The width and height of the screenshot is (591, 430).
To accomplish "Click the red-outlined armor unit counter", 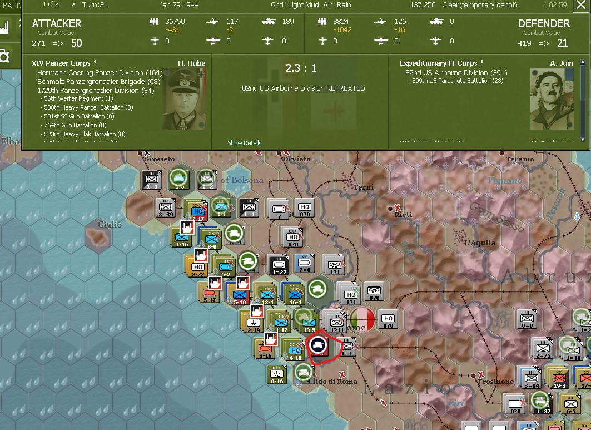I will click(317, 346).
